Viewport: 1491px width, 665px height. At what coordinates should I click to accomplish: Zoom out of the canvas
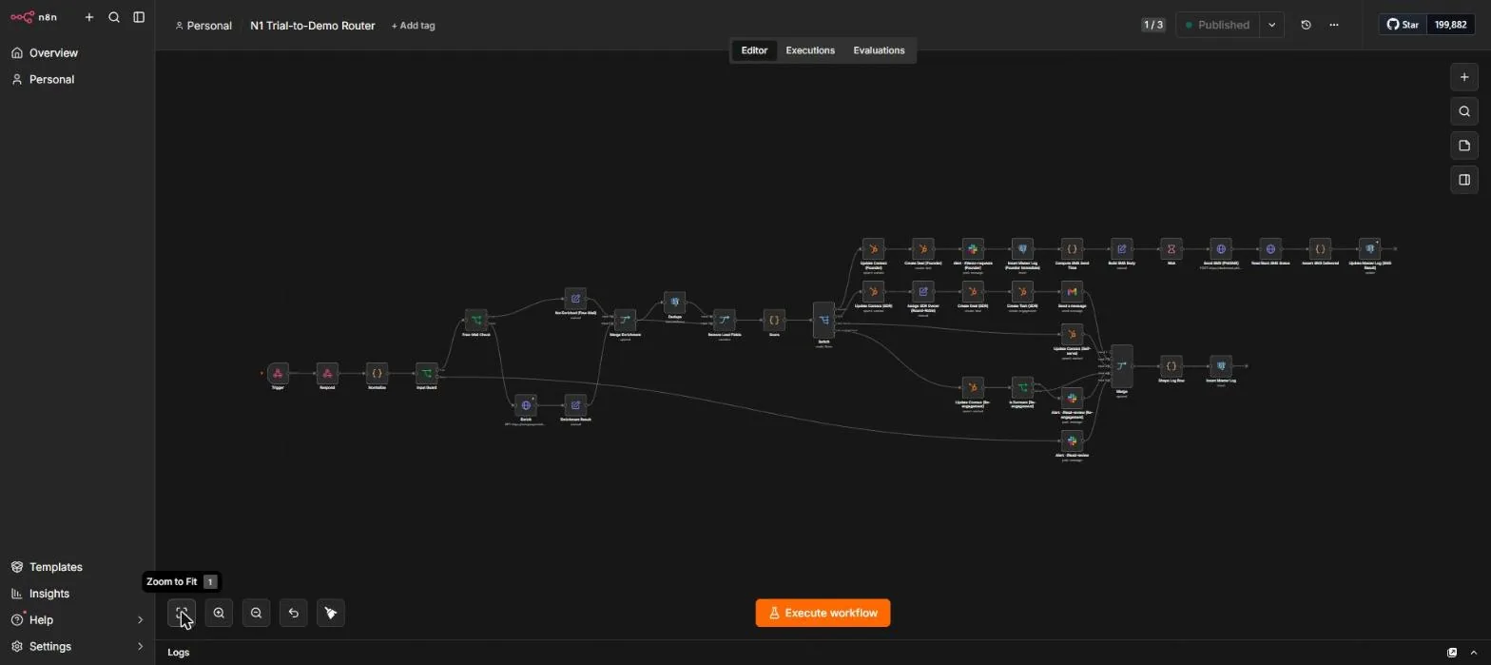[x=256, y=614]
